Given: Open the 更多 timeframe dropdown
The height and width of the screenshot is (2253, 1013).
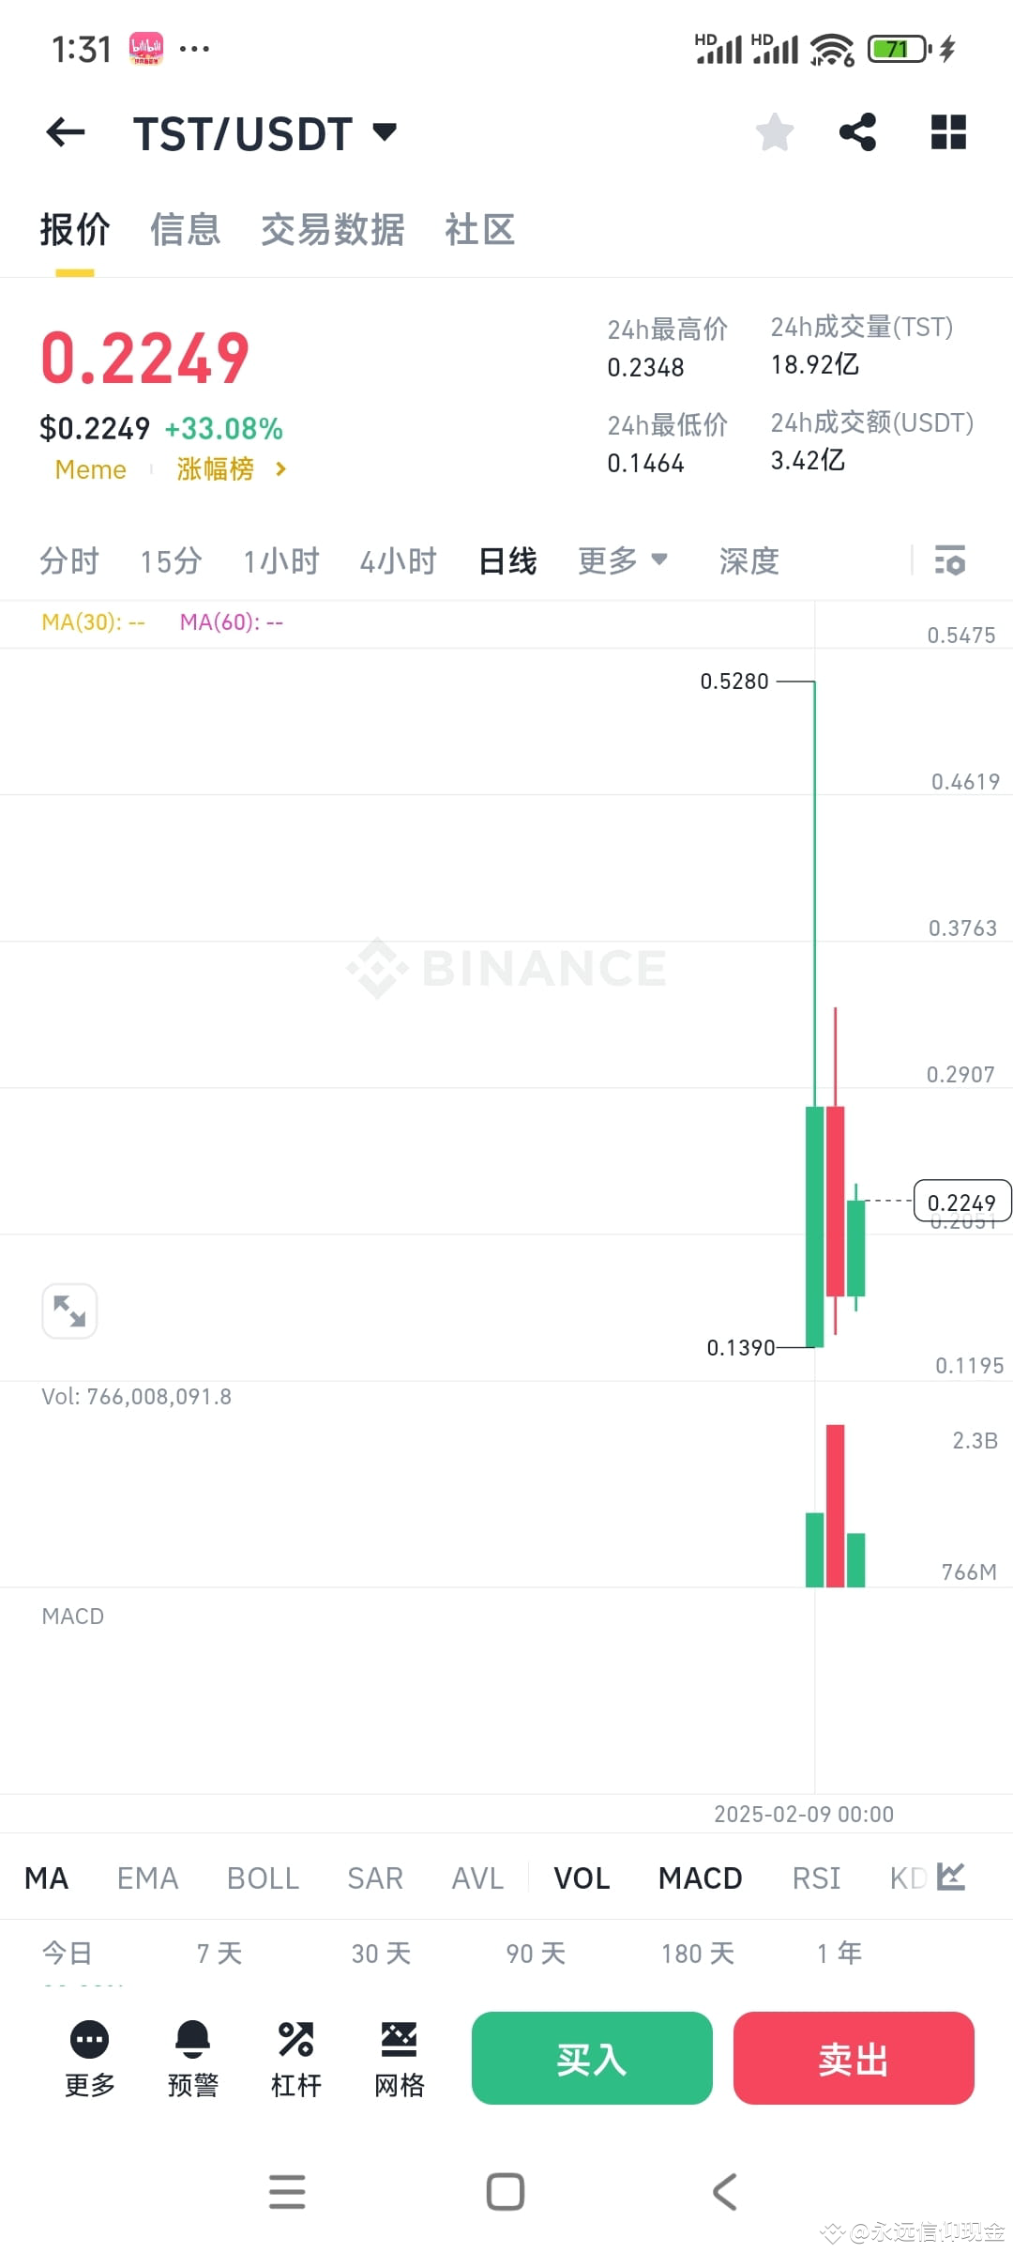Looking at the screenshot, I should [x=622, y=559].
